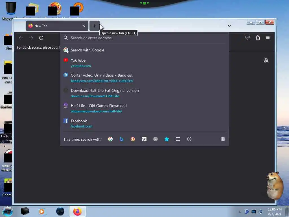Click youtube.com URL text

pyautogui.click(x=81, y=66)
